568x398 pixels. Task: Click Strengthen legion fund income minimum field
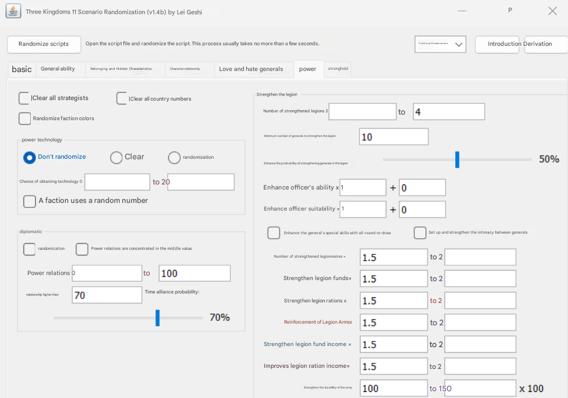point(394,344)
